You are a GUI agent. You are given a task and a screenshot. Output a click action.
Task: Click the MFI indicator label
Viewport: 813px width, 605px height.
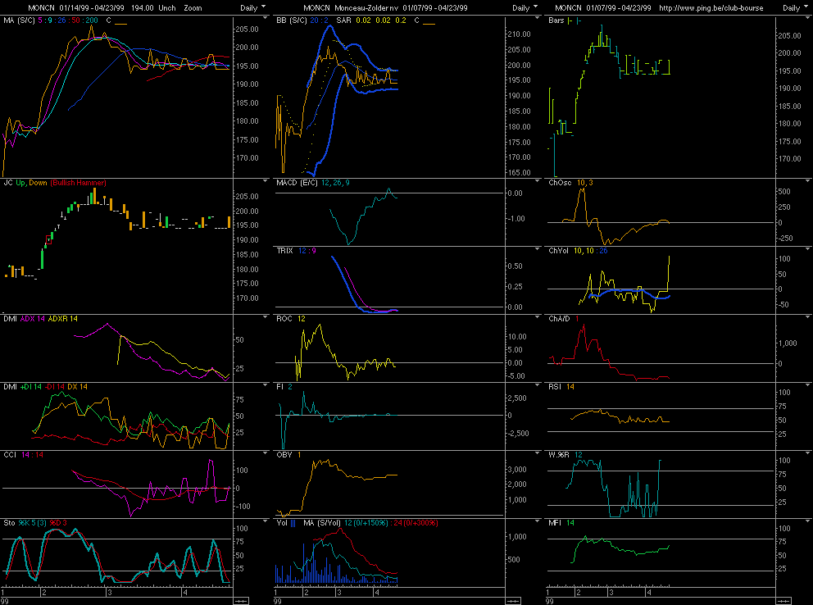(555, 522)
